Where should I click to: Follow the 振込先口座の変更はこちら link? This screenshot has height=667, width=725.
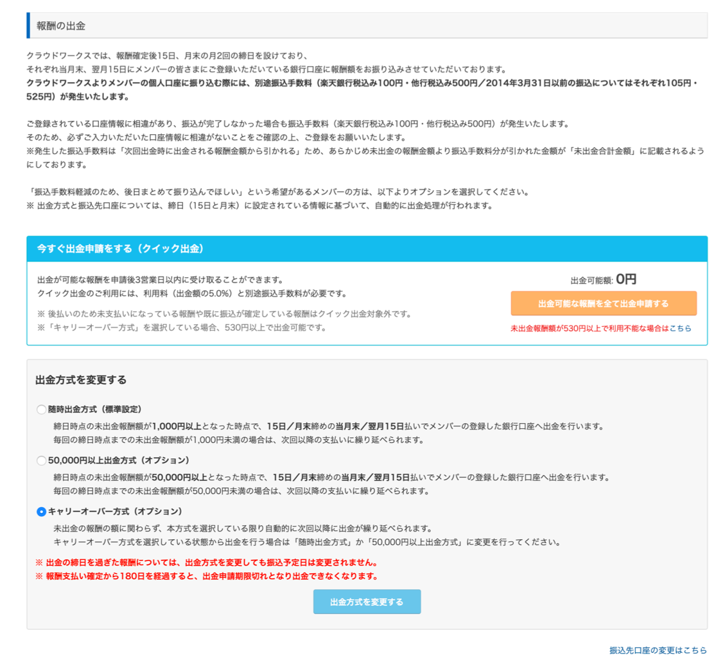(658, 650)
